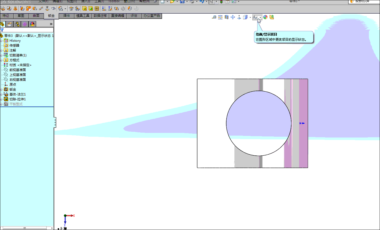Switch to the 数据迁移 tab
This screenshot has height=230, width=380.
100,16
